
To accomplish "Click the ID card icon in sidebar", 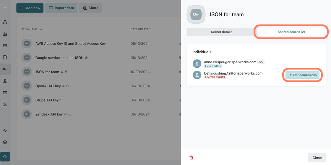I will click(x=5, y=93).
